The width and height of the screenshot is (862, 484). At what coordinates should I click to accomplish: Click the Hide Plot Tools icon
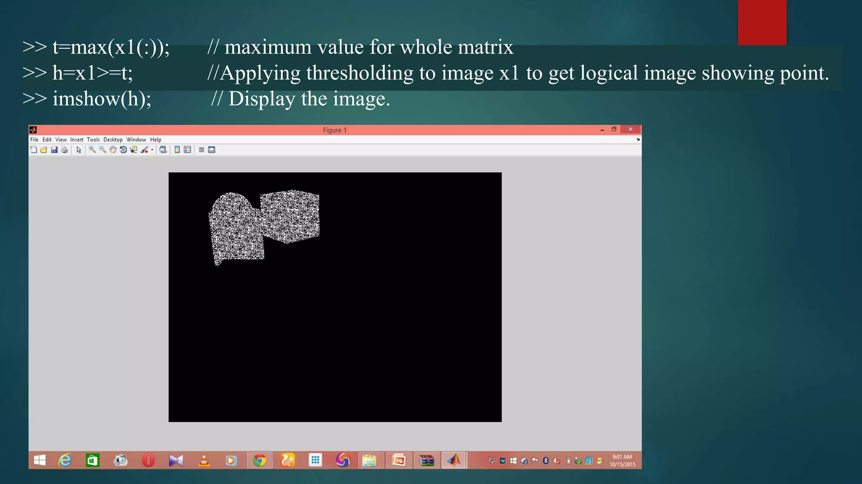pos(202,150)
